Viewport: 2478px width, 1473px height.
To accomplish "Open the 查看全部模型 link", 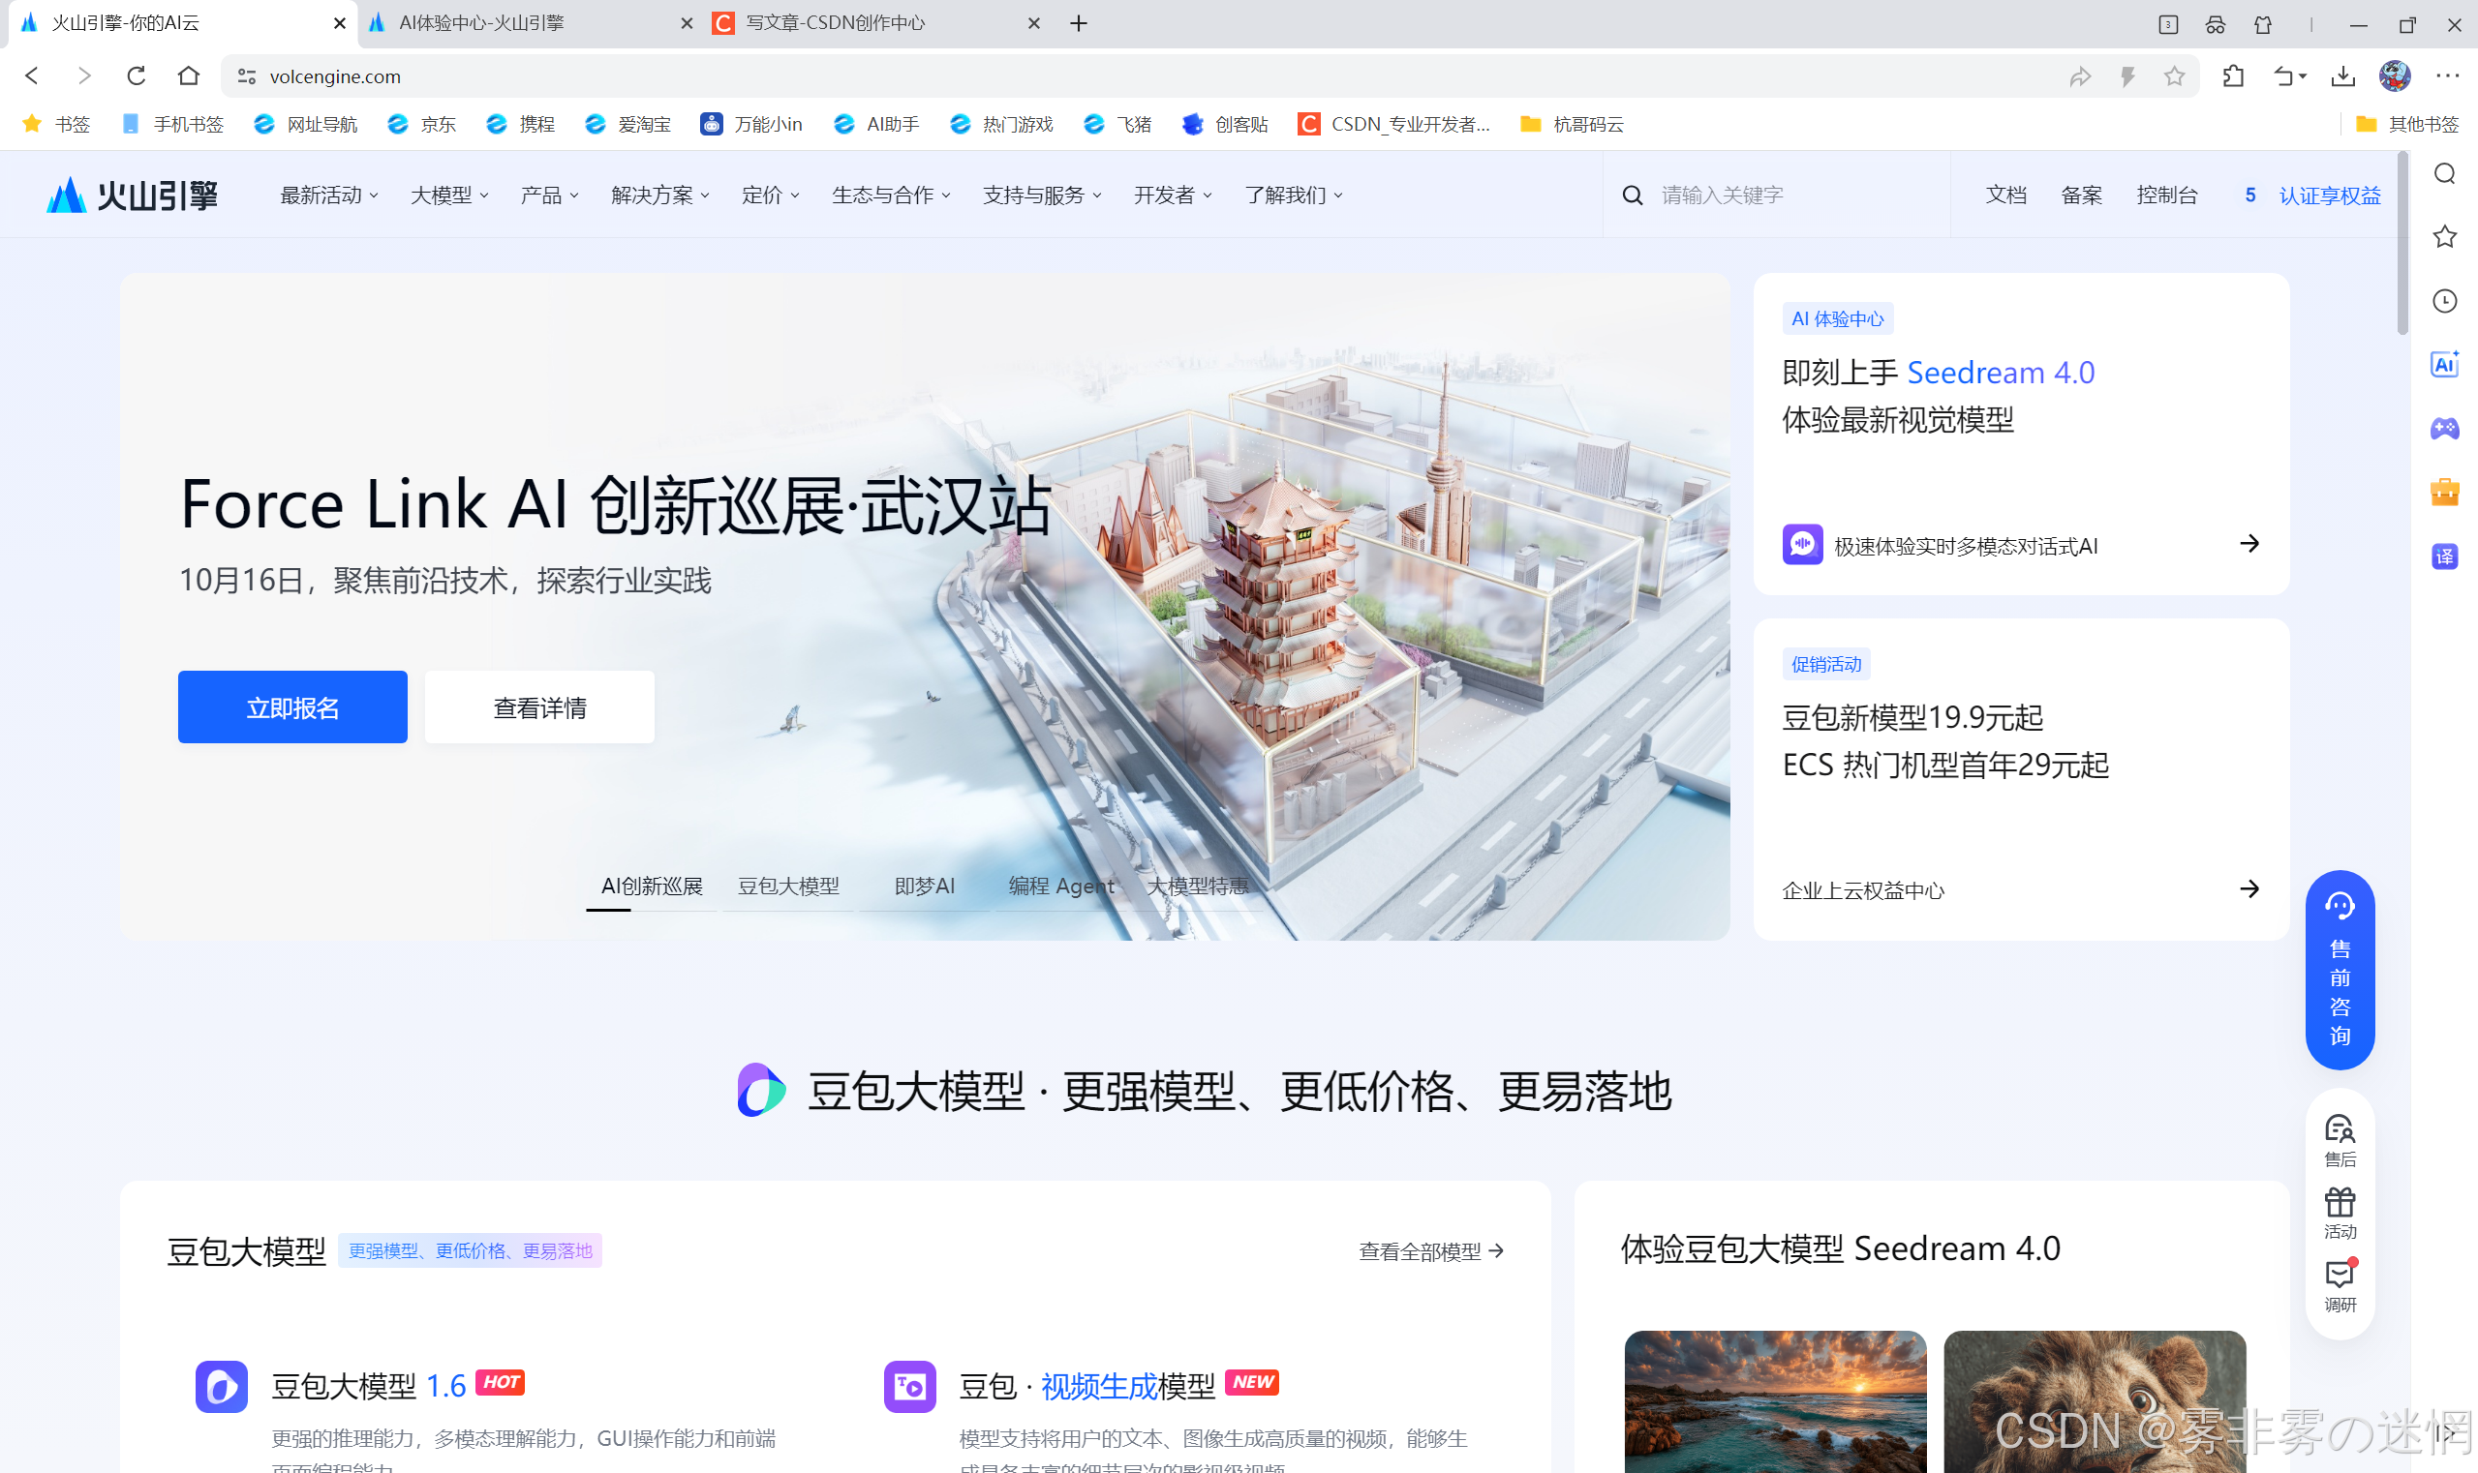I will pos(1430,1250).
